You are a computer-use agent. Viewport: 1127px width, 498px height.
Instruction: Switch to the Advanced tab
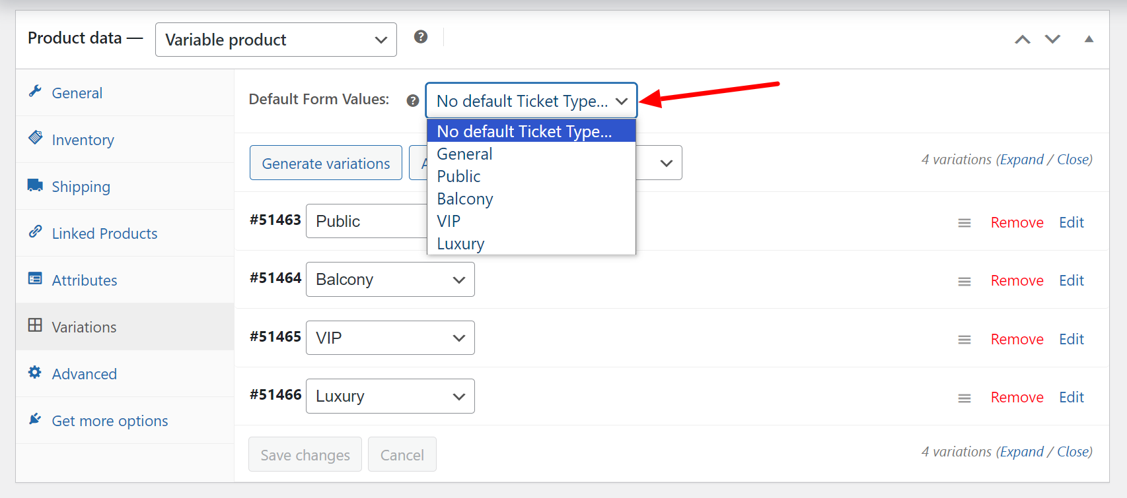click(125, 373)
